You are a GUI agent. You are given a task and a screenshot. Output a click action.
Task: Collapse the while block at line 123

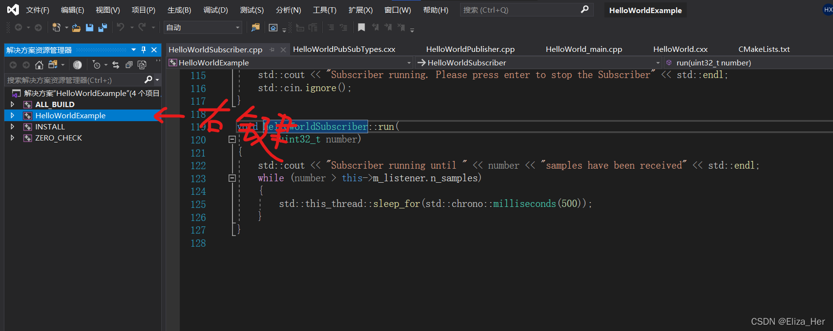pyautogui.click(x=232, y=178)
